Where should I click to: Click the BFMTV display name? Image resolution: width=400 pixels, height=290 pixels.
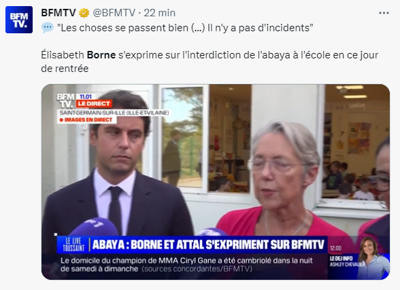pyautogui.click(x=59, y=13)
